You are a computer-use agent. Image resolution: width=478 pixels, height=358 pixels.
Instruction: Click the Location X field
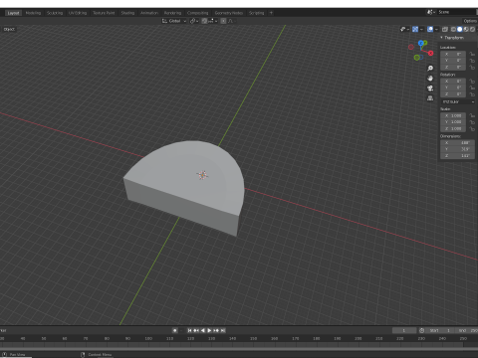point(453,54)
